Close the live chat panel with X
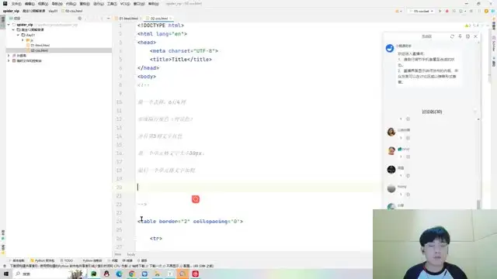Screen dimensions: 497x279 coord(475,36)
